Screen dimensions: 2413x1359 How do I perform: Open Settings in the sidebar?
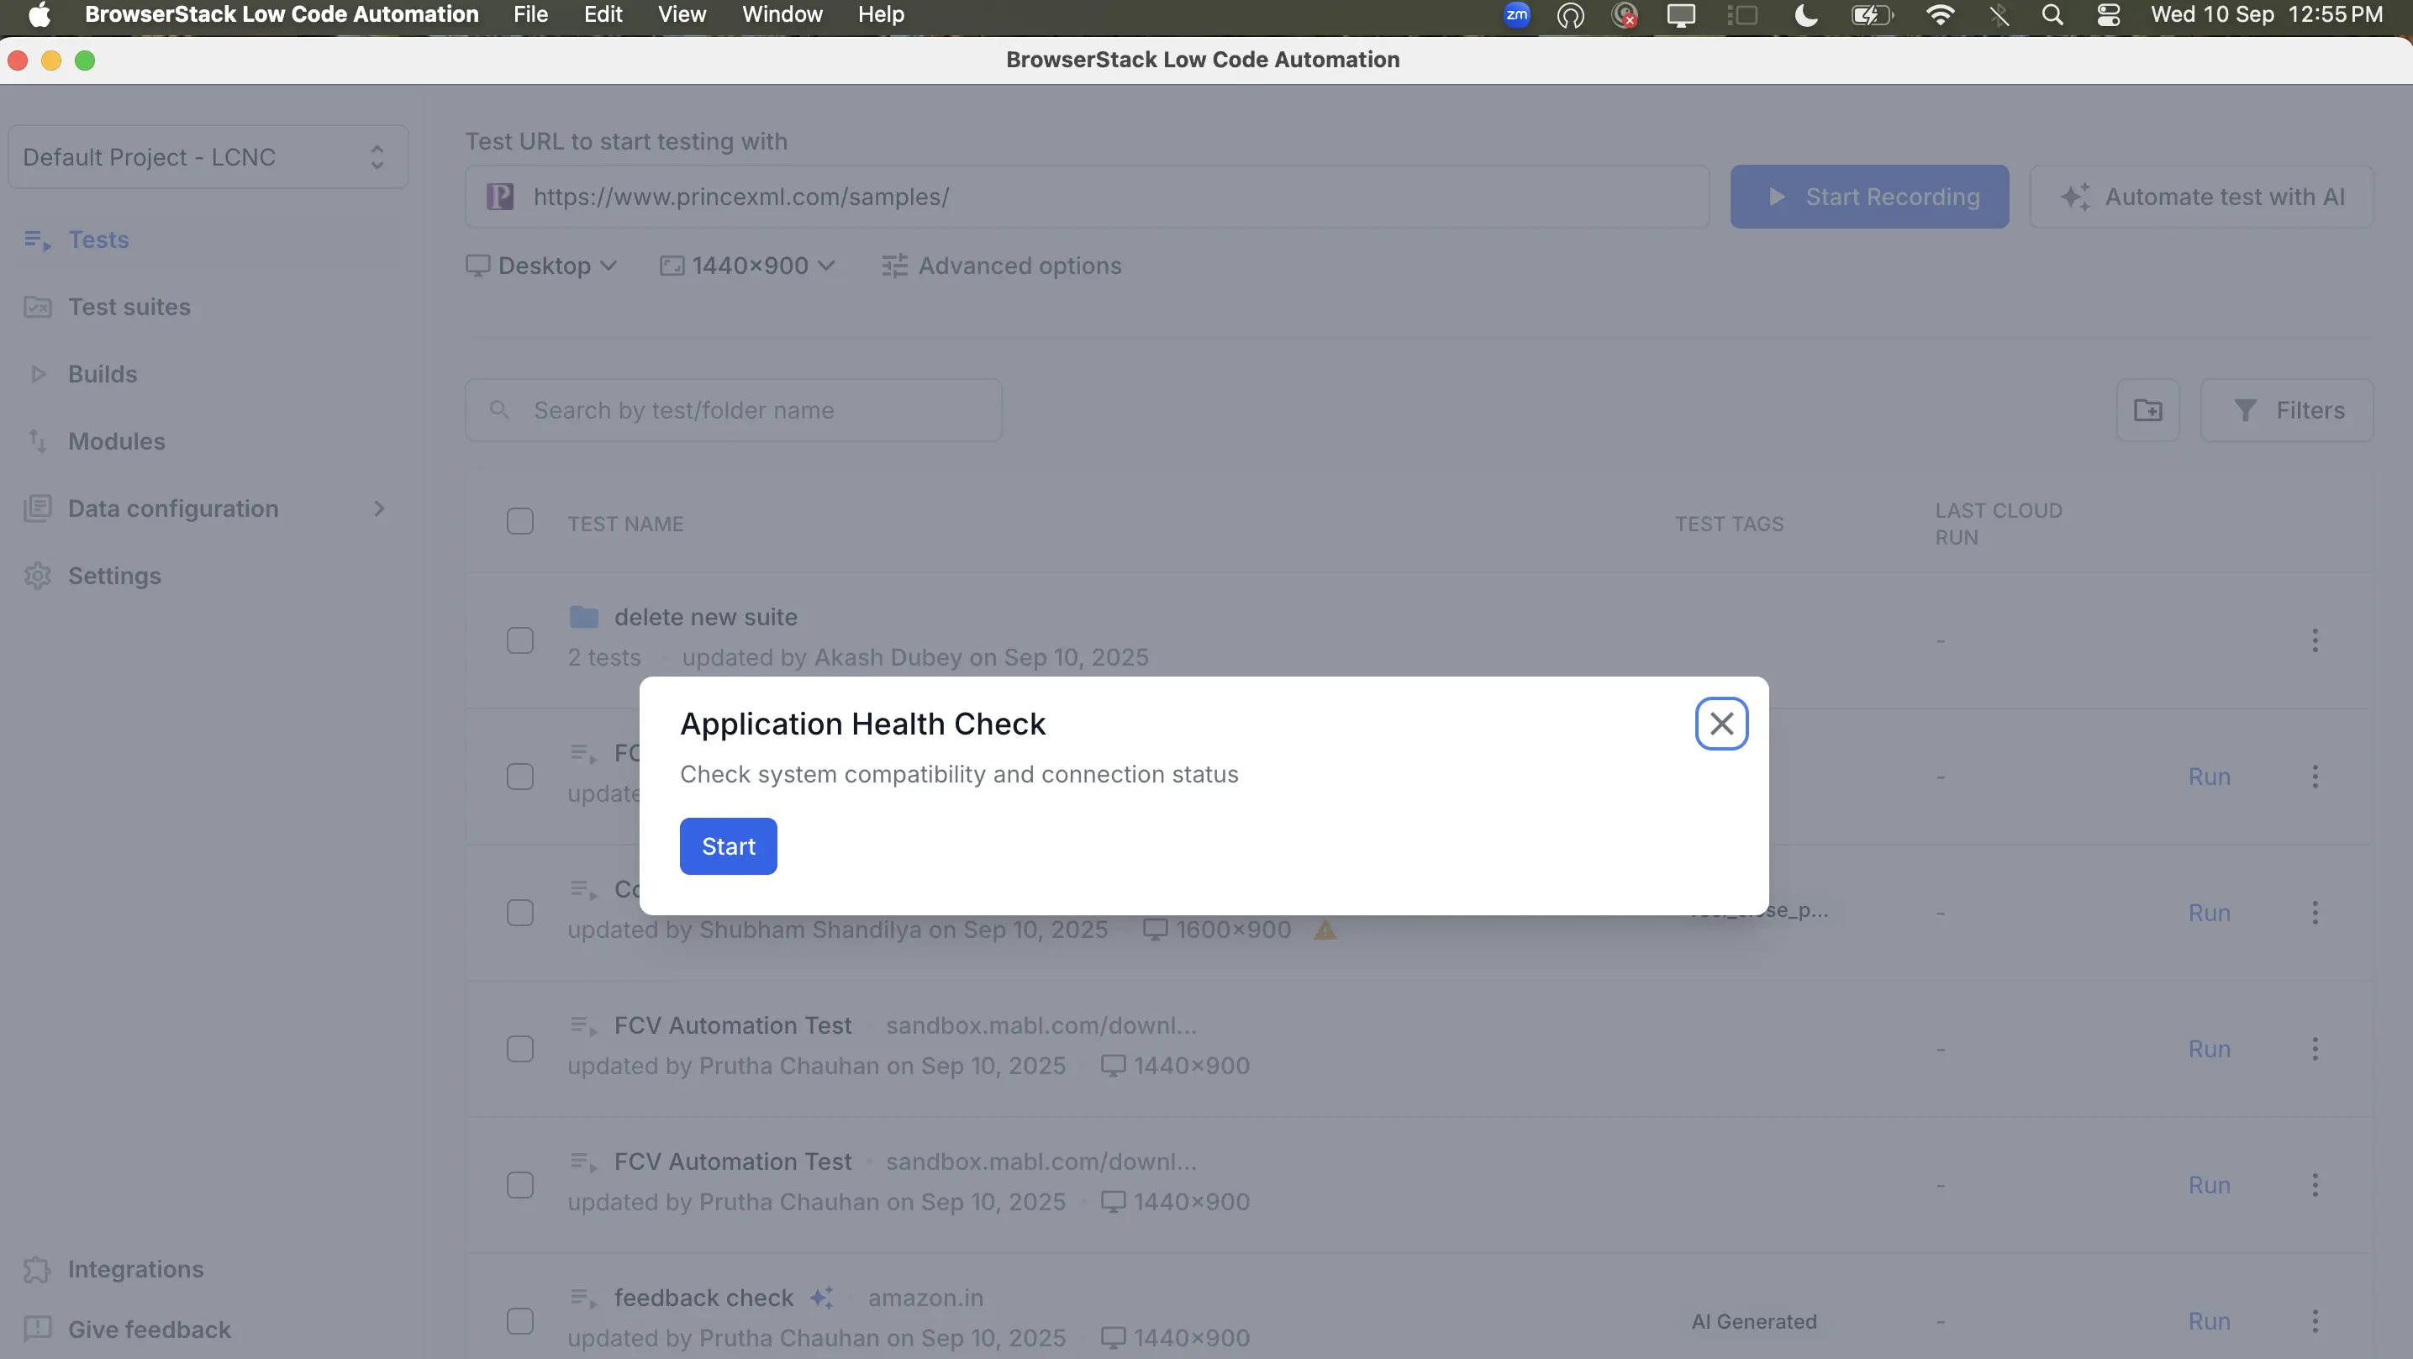(x=115, y=576)
